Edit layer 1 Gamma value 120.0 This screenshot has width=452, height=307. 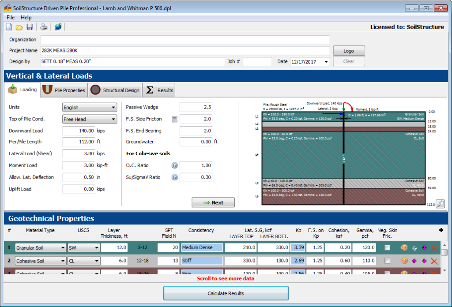(364, 248)
